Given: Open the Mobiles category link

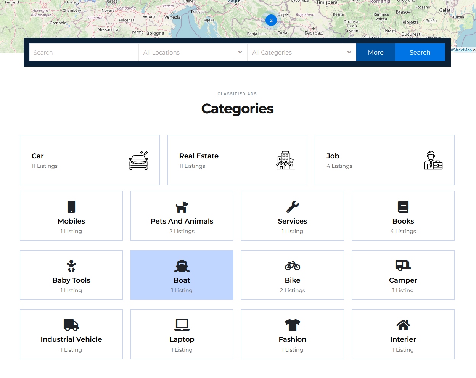Looking at the screenshot, I should pyautogui.click(x=71, y=221).
